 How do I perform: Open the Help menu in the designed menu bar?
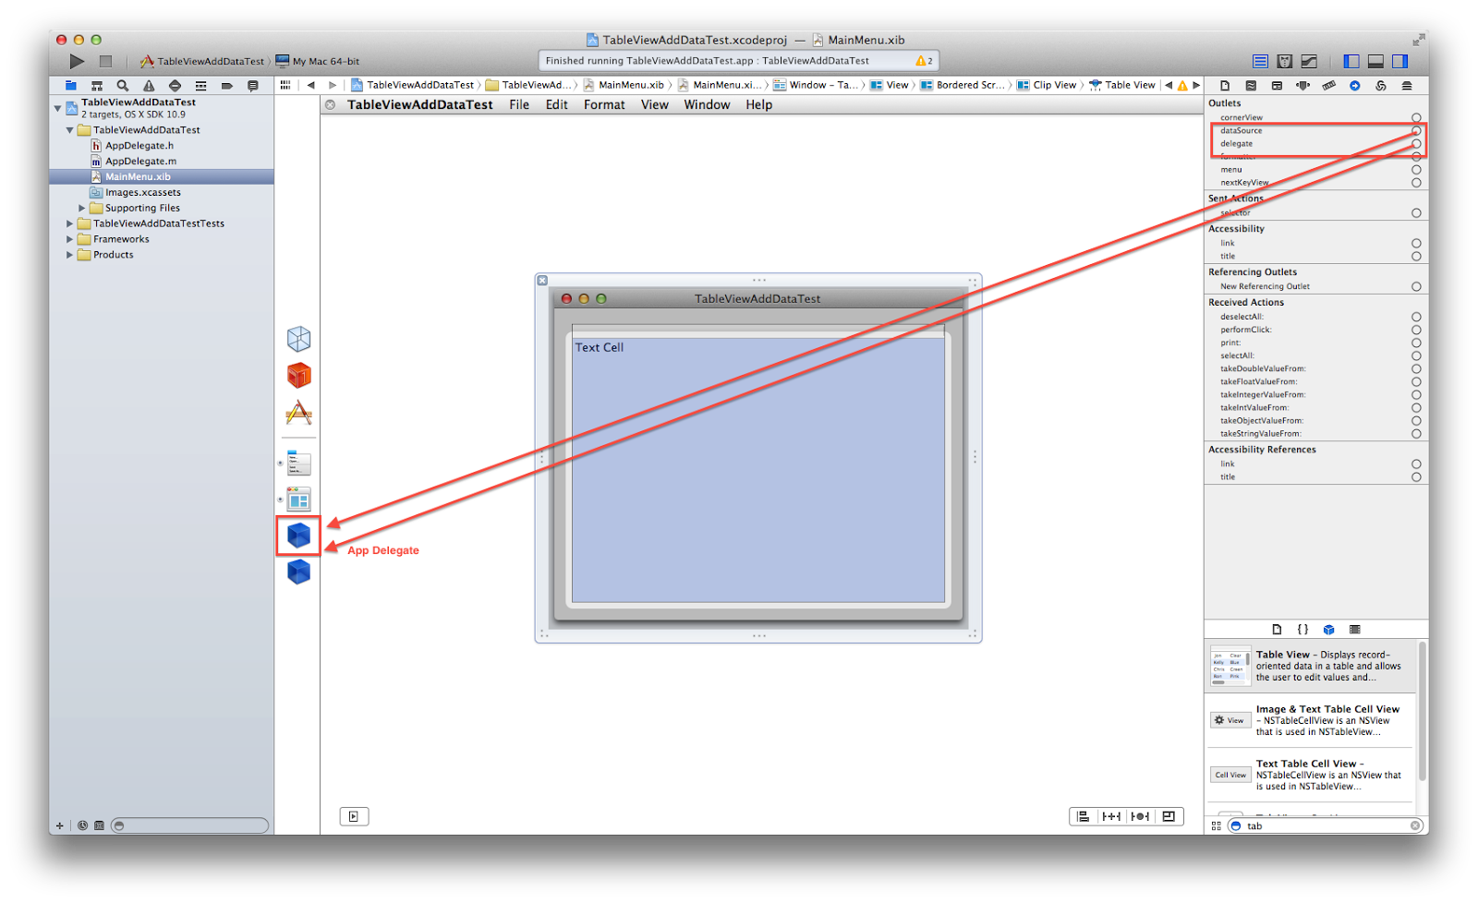(758, 105)
